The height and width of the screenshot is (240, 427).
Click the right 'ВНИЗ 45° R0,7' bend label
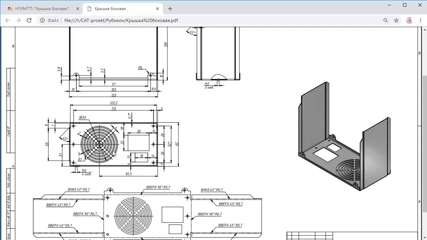click(211, 190)
